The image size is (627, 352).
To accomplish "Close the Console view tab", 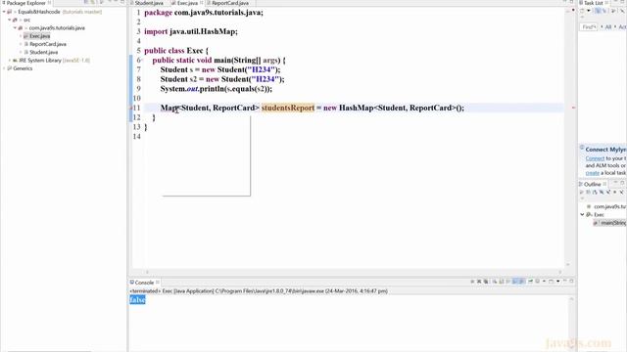I will click(x=158, y=283).
